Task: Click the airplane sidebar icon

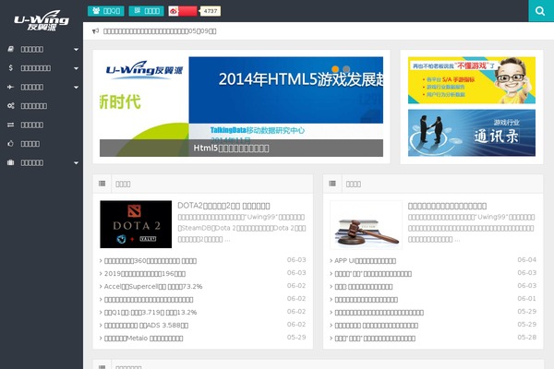Action: tap(10, 87)
